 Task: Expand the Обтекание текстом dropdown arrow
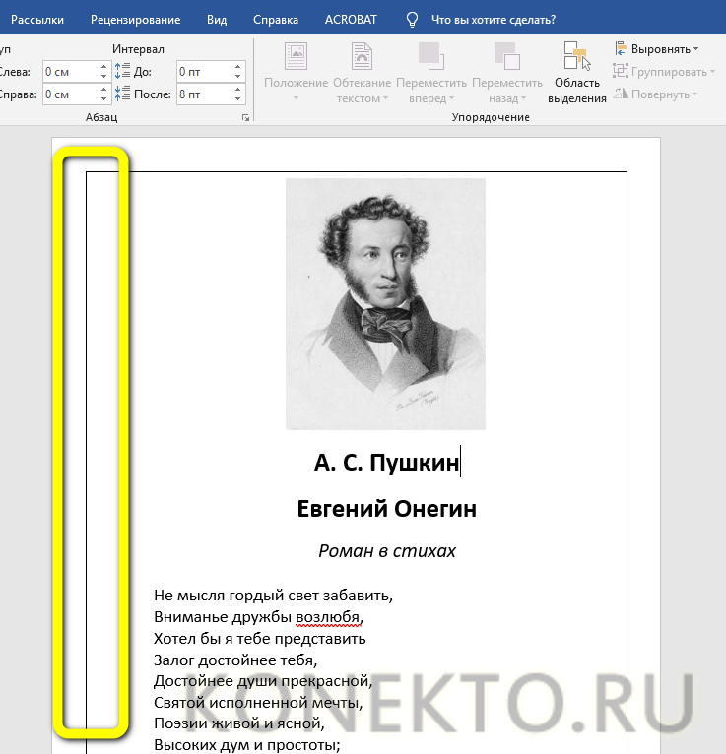click(x=385, y=99)
